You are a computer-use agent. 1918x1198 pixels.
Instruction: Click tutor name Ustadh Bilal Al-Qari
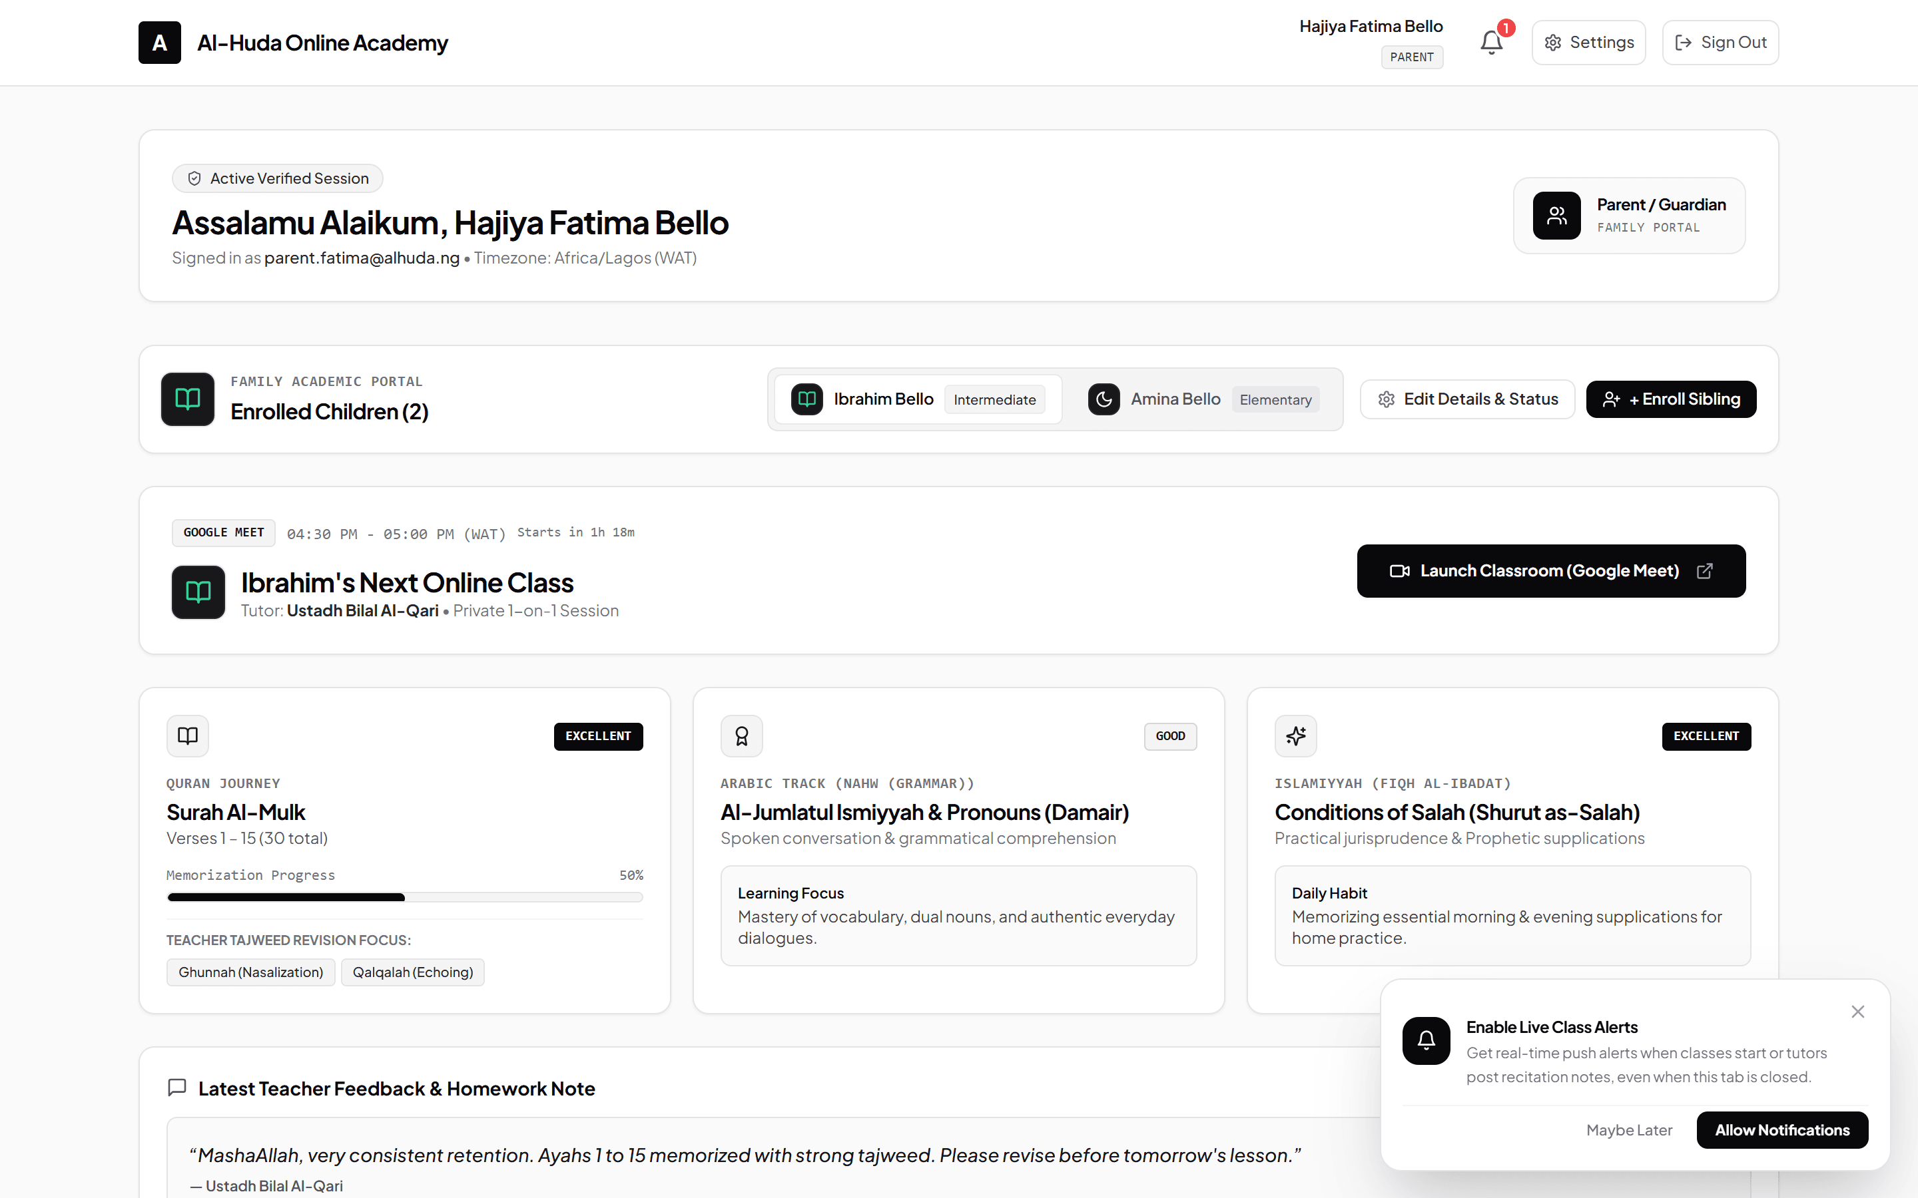coord(362,611)
